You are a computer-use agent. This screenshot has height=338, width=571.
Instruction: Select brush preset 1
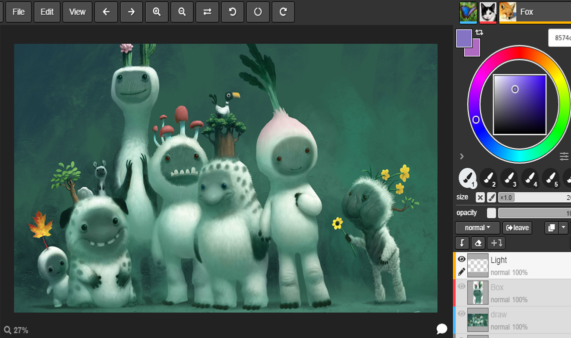pyautogui.click(x=467, y=178)
